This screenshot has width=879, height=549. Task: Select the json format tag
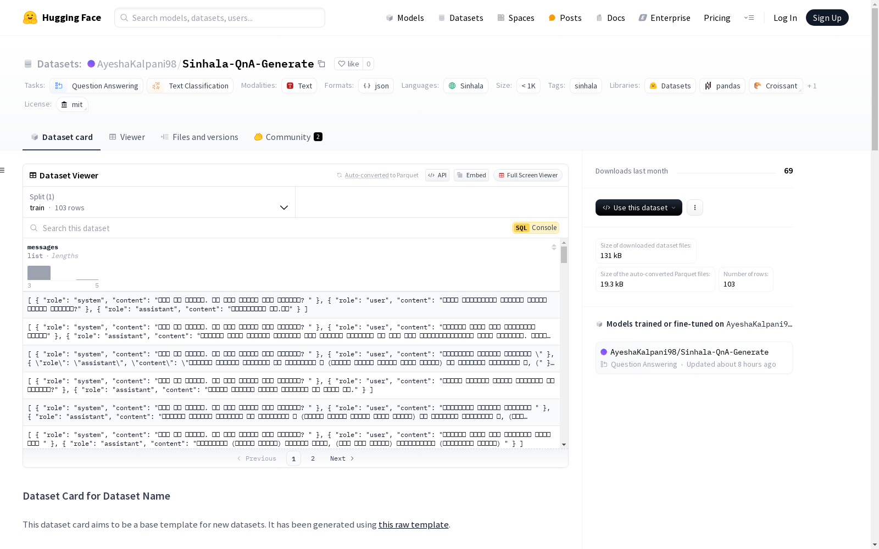coord(376,86)
